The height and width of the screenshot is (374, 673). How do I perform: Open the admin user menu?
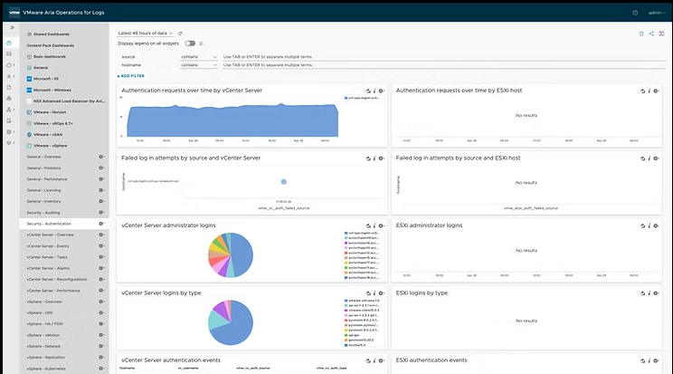point(657,13)
